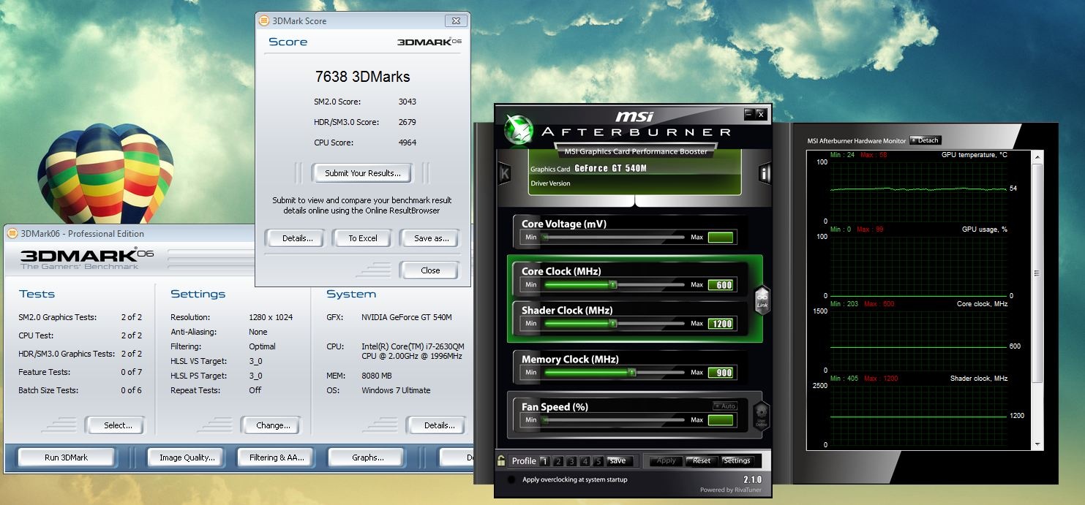Open Afterburner Settings
The image size is (1085, 505).
click(737, 460)
